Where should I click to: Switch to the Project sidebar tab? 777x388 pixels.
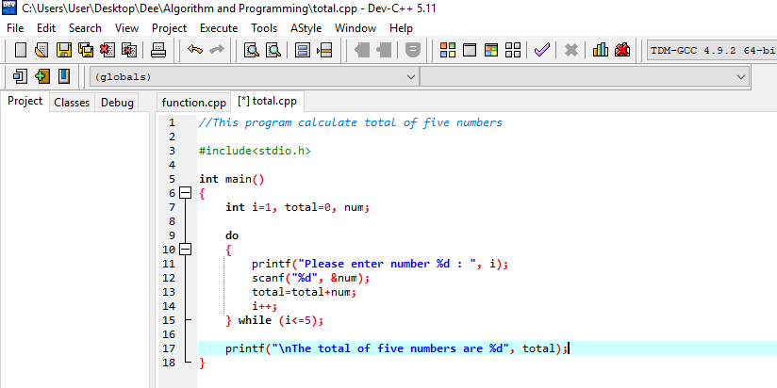click(25, 102)
